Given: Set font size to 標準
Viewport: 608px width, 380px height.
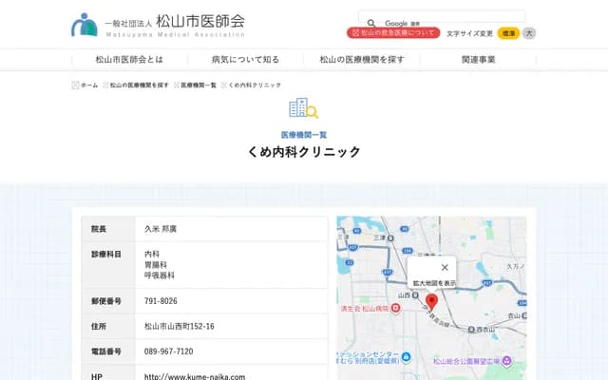Looking at the screenshot, I should click(508, 33).
